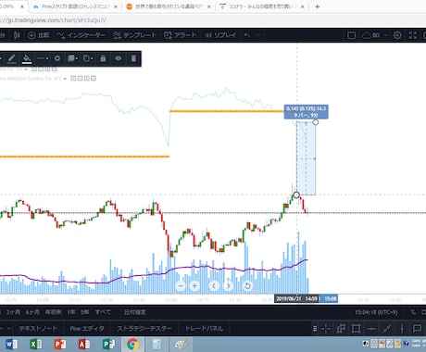This screenshot has height=352, width=426.
Task: Open the chart layout selector square icon
Action: point(351,35)
